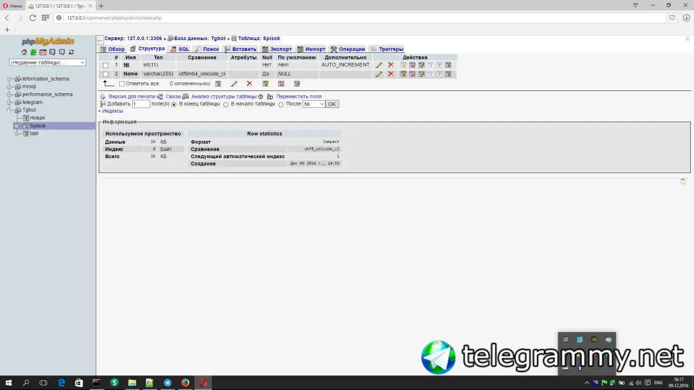Expand the mysql database node

tap(9, 87)
